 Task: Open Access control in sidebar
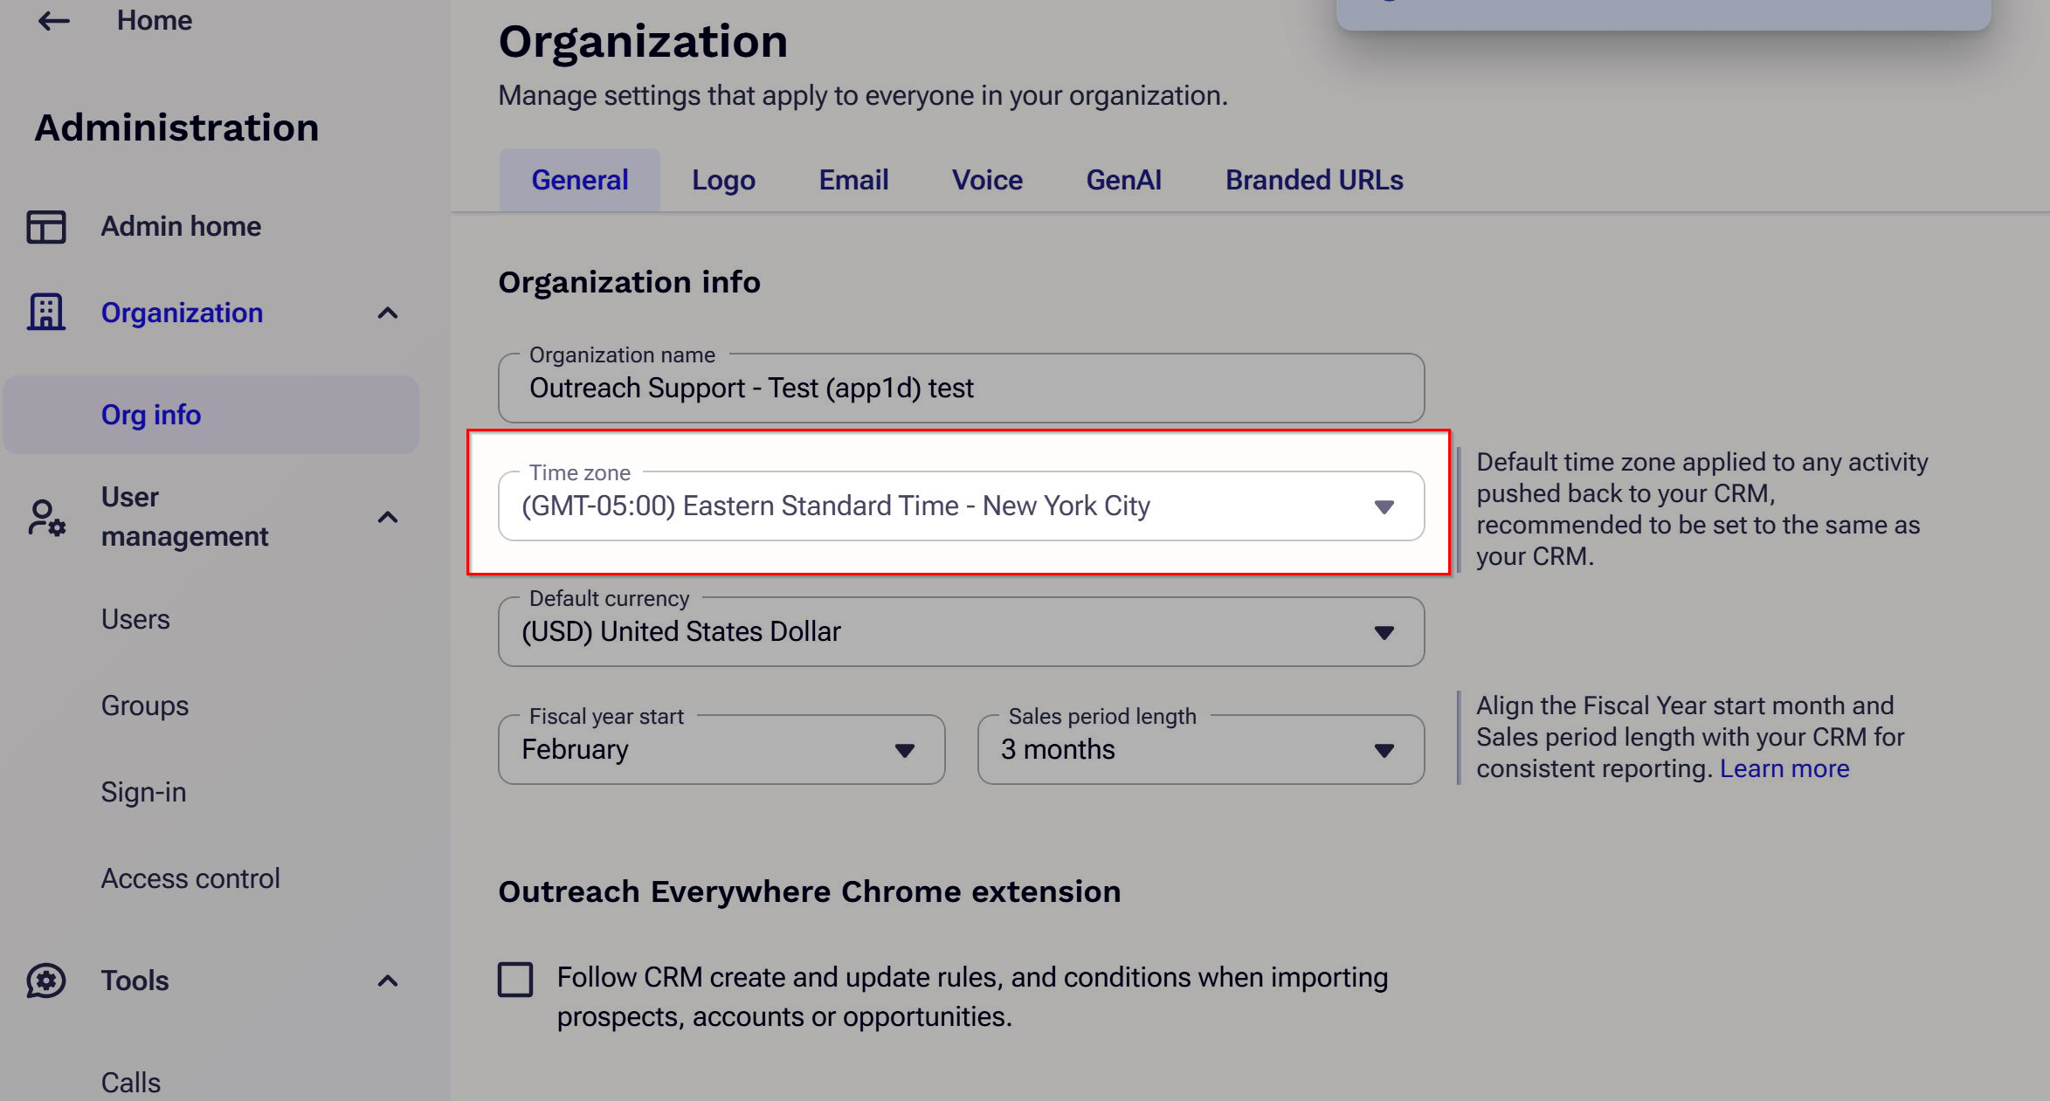coord(190,878)
